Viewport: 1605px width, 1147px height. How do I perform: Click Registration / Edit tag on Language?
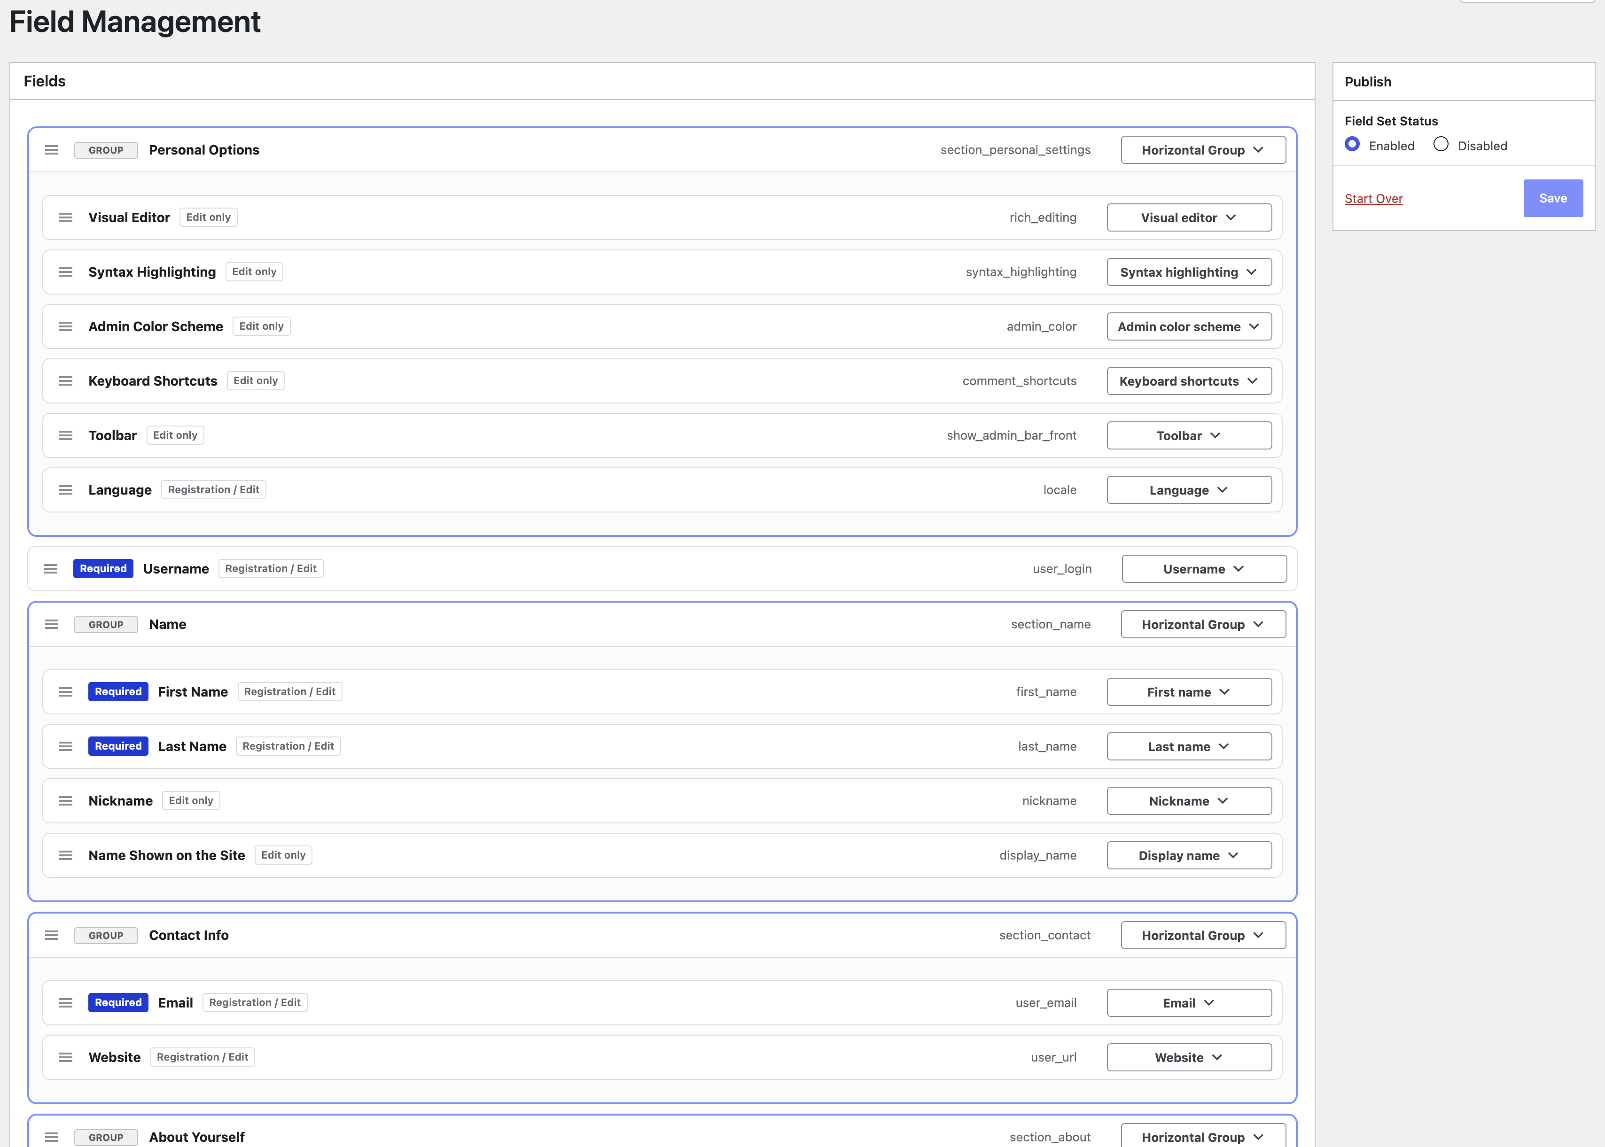pos(213,489)
